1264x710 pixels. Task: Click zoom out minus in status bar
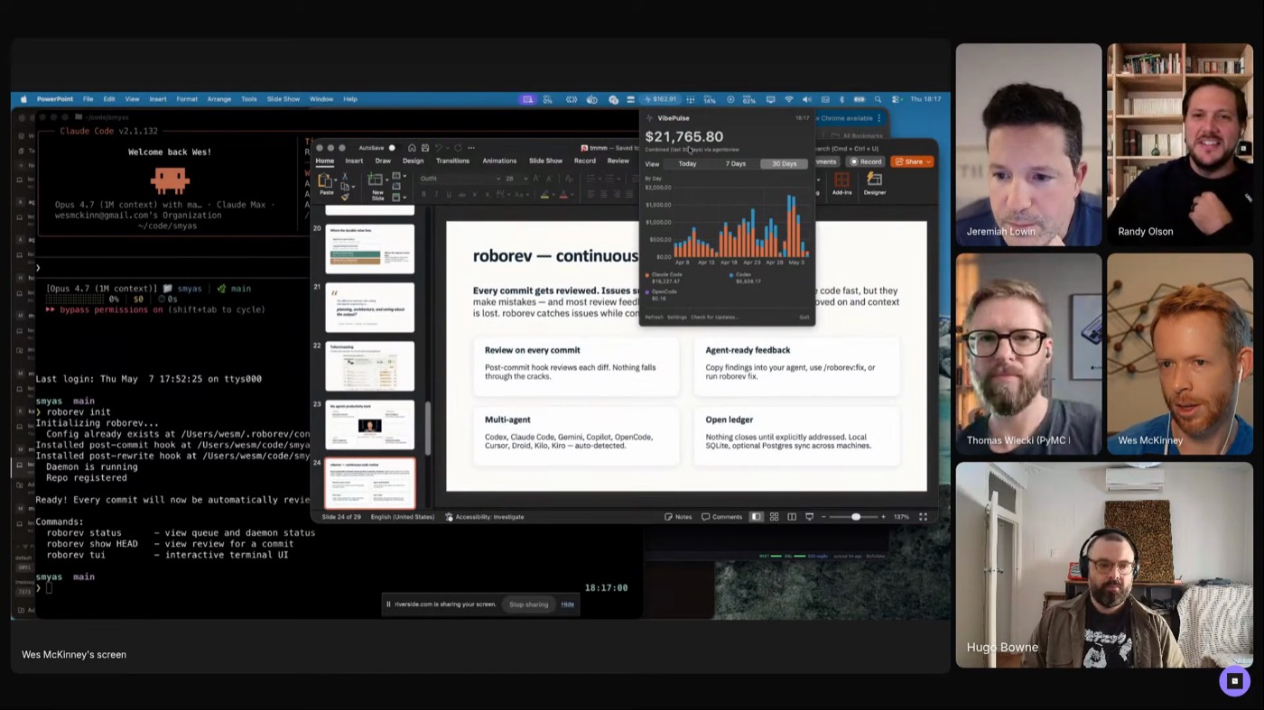823,517
